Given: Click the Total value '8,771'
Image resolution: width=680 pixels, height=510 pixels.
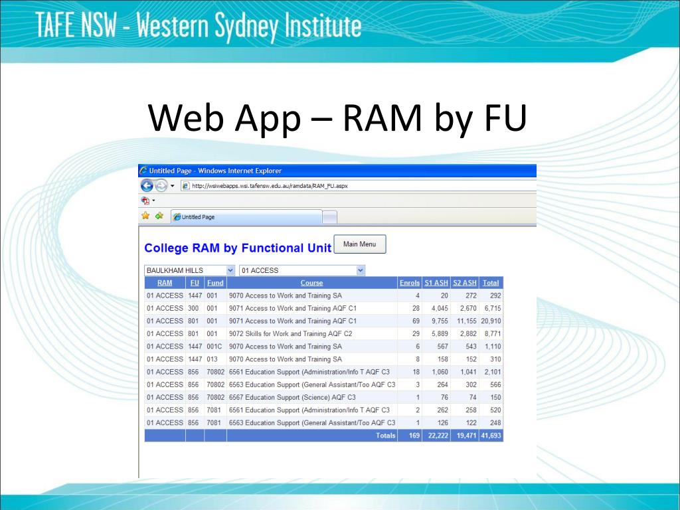Looking at the screenshot, I should click(493, 334).
